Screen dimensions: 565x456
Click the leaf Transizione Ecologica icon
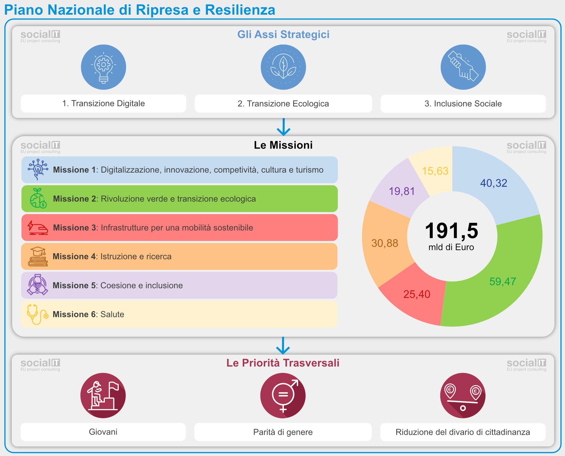coord(283,67)
